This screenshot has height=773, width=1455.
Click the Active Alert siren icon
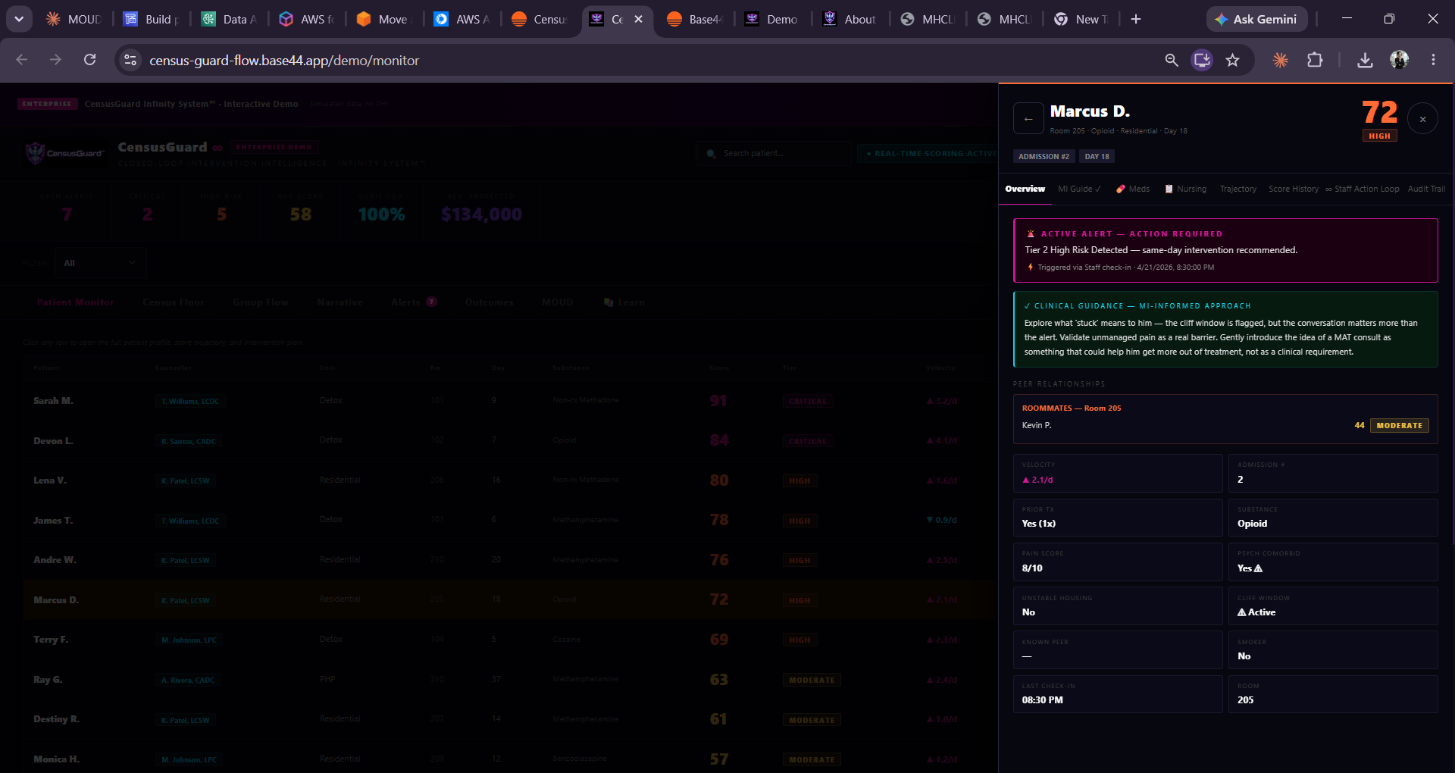[1030, 233]
